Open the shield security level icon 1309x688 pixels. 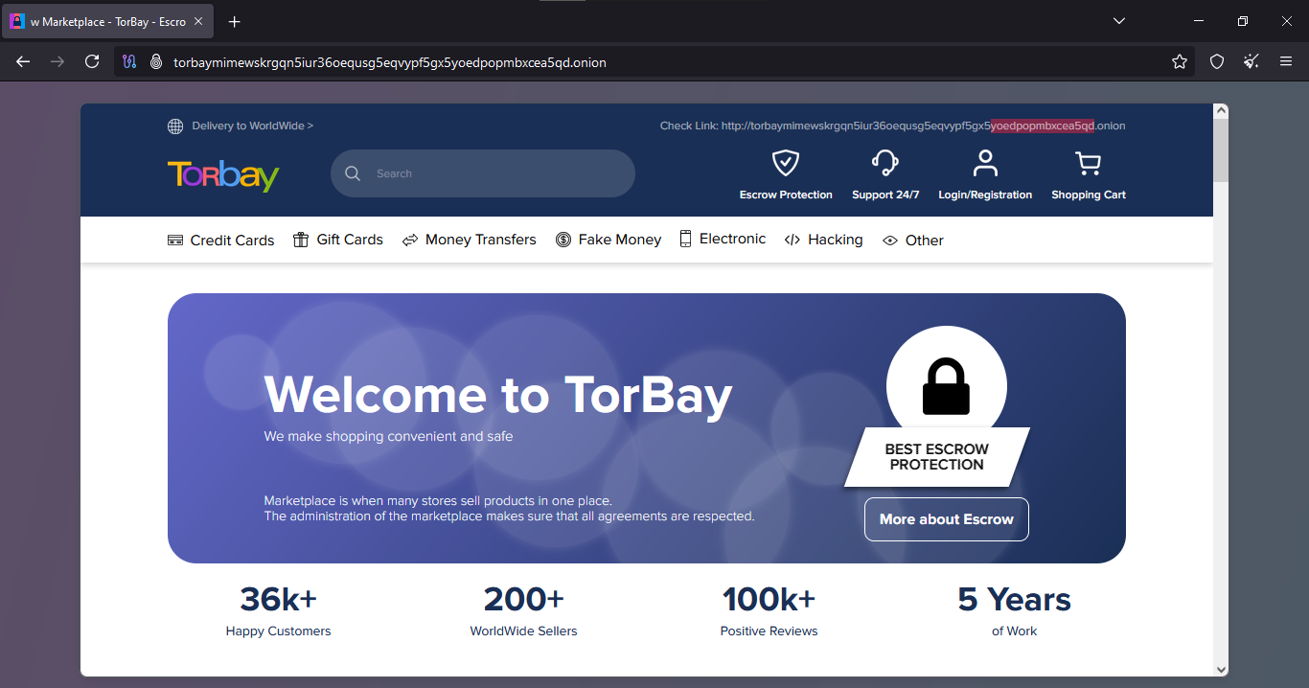(1217, 61)
